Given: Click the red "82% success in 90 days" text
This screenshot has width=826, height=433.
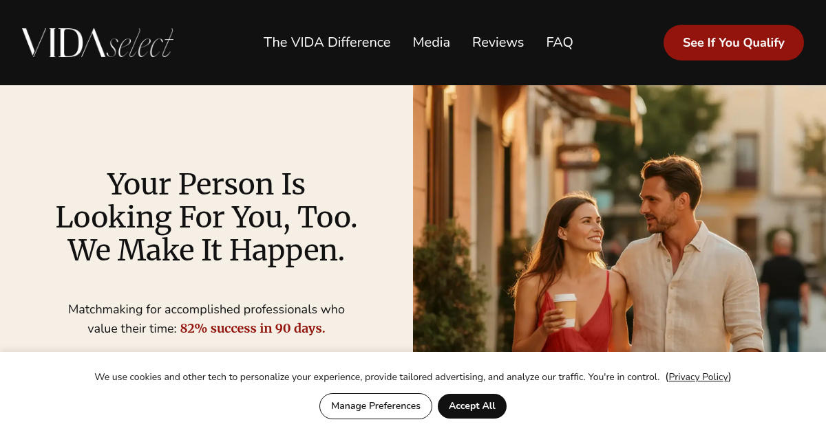Looking at the screenshot, I should (253, 329).
